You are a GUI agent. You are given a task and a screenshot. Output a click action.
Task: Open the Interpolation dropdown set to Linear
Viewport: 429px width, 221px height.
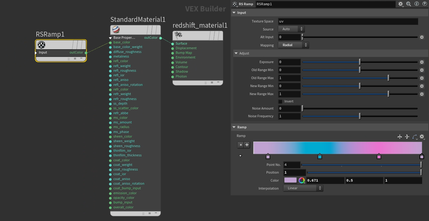pyautogui.click(x=303, y=188)
